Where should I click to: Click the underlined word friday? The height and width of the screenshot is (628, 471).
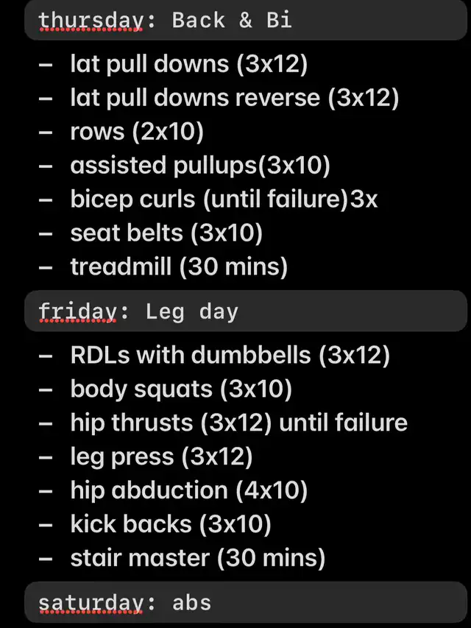point(77,311)
